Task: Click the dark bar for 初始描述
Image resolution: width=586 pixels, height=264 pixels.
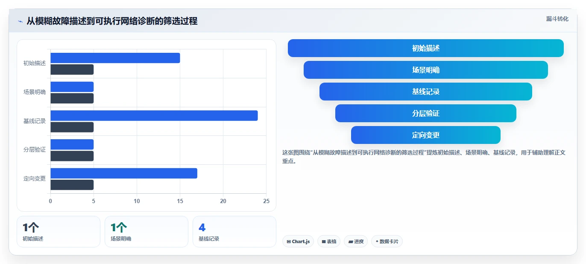Action: [x=72, y=69]
